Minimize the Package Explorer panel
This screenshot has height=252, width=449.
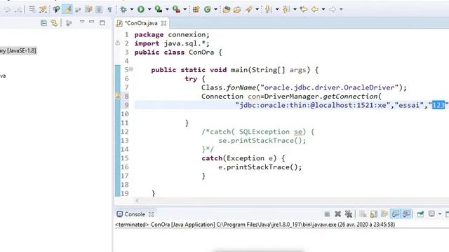pos(92,22)
